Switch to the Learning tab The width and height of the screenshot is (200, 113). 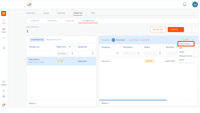[x=61, y=13]
